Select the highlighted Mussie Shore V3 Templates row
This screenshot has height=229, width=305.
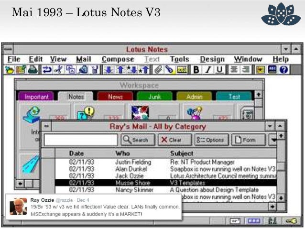pyautogui.click(x=166, y=183)
